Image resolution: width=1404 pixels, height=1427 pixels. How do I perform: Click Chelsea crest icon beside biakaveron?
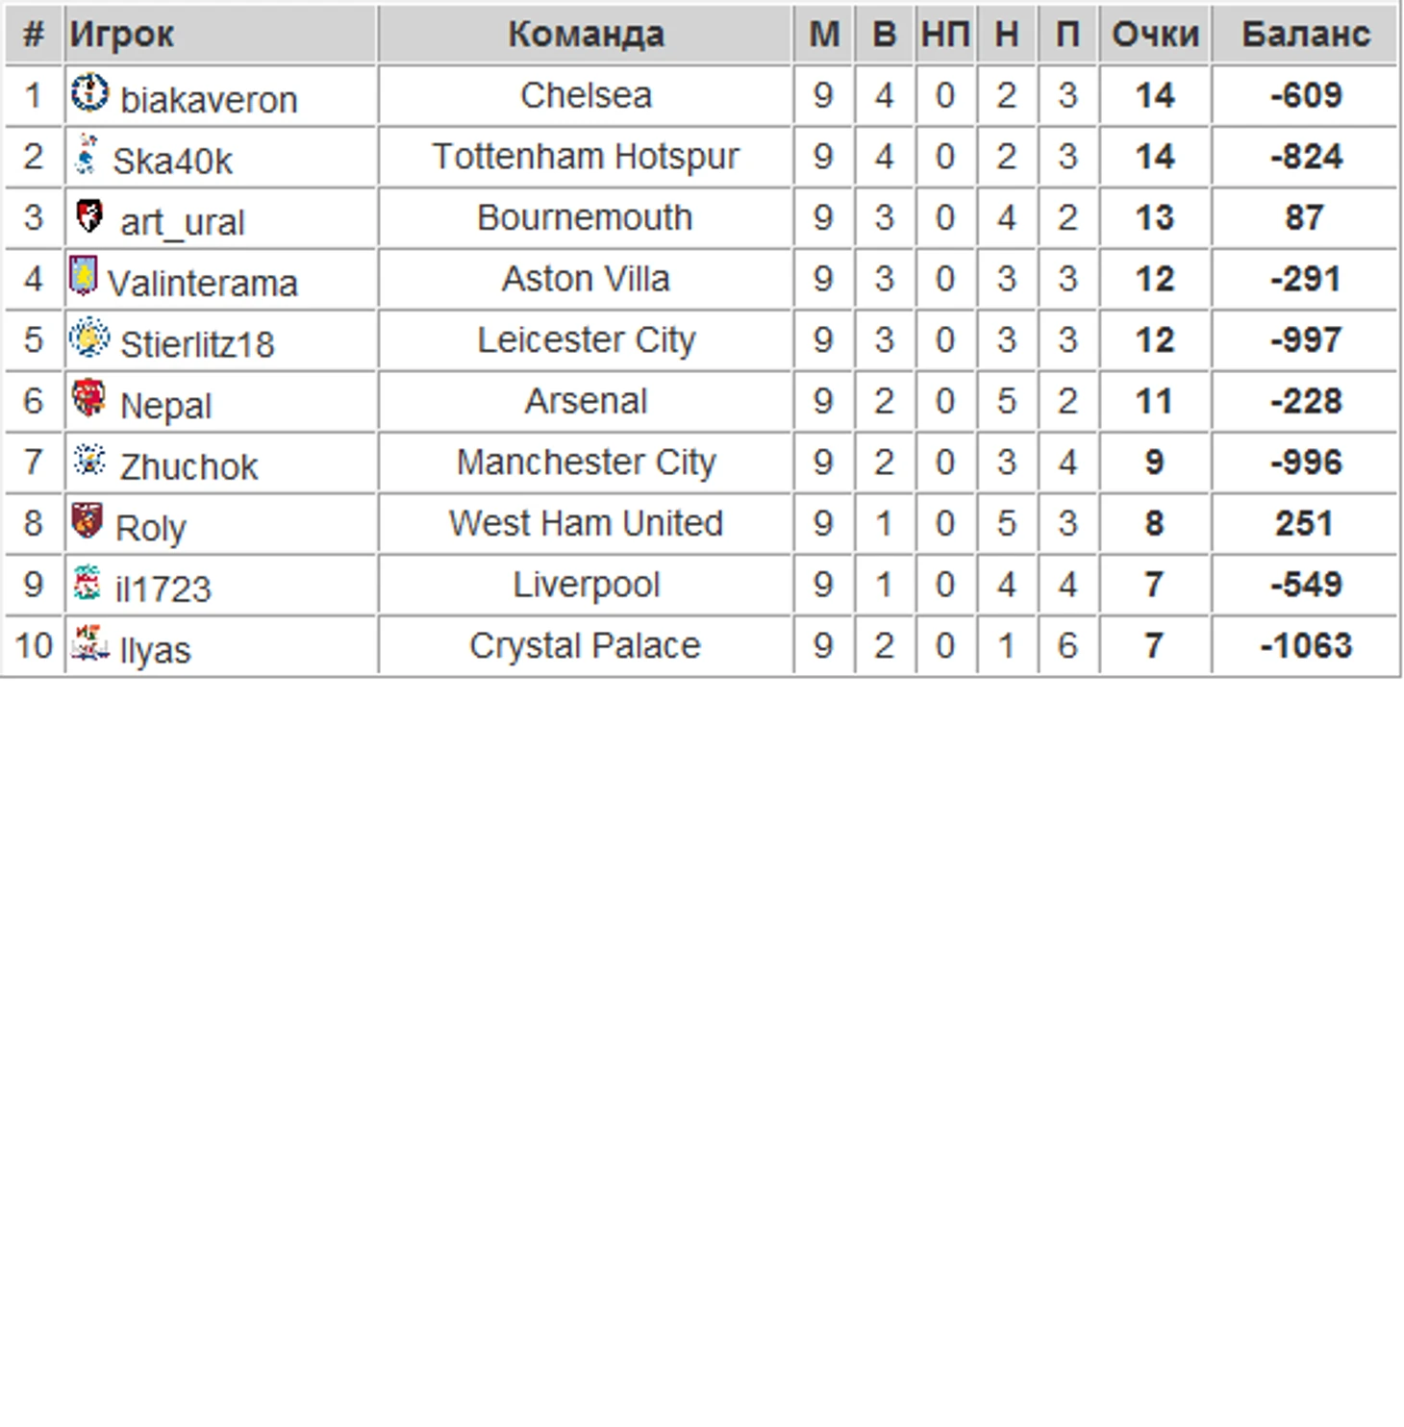pyautogui.click(x=89, y=92)
